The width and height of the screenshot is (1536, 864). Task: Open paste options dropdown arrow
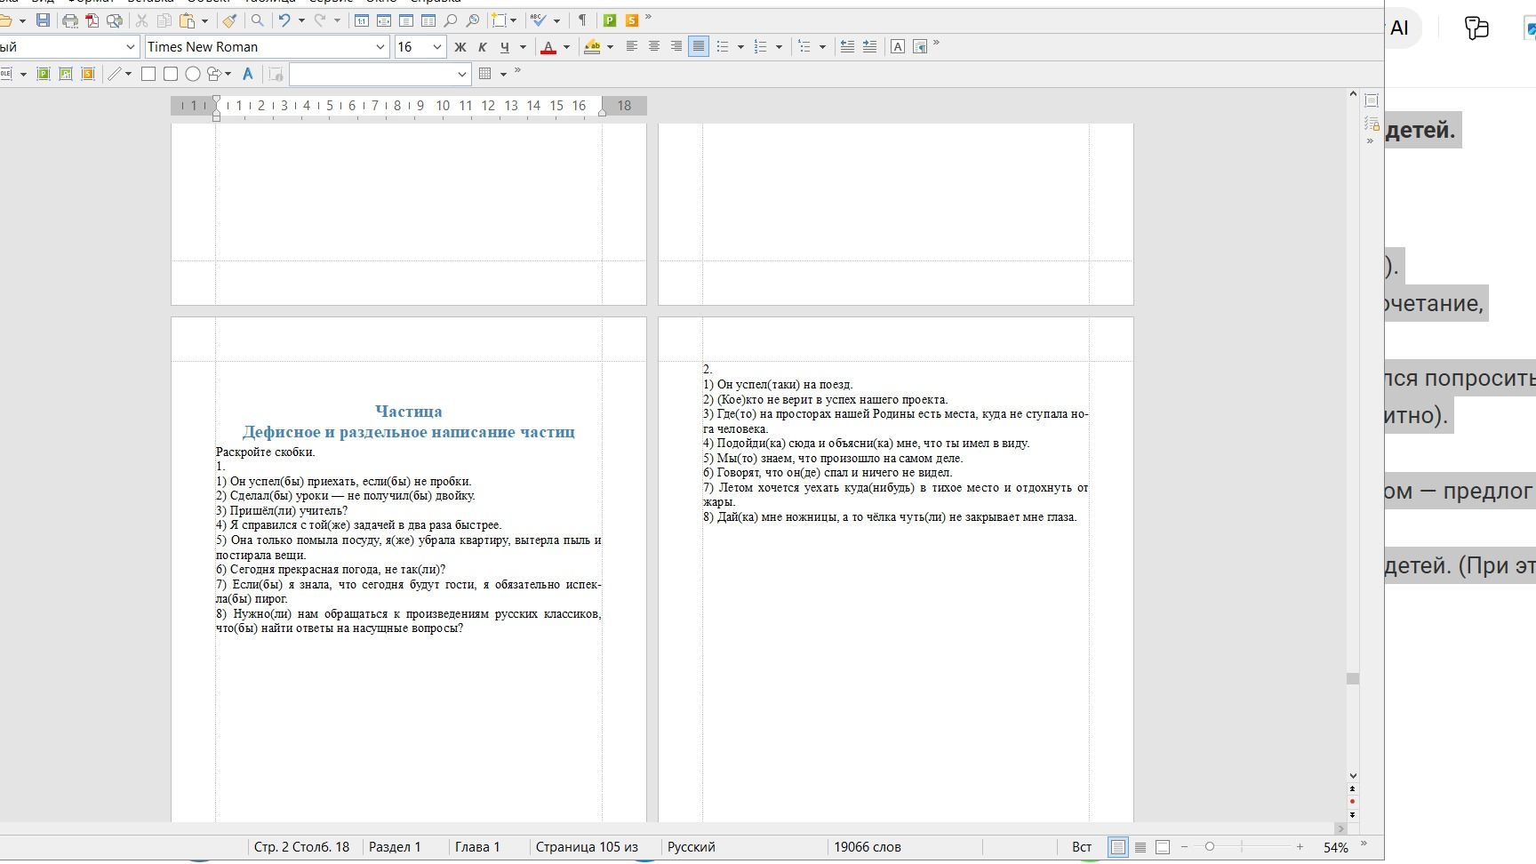(204, 20)
